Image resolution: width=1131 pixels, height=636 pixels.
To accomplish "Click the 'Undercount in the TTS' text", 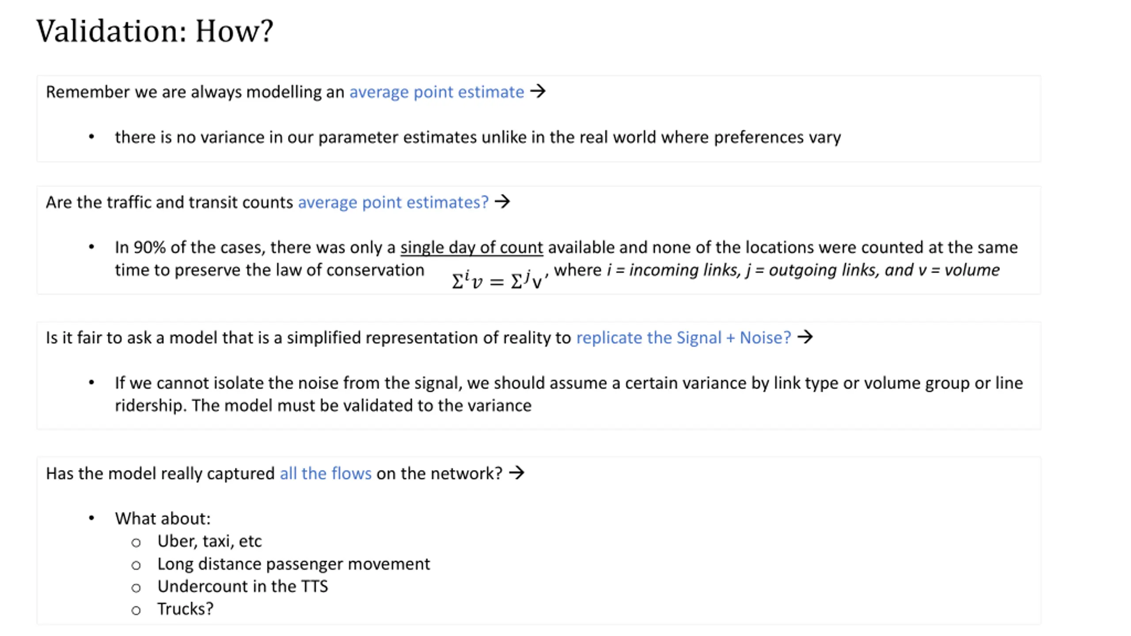I will tap(243, 587).
